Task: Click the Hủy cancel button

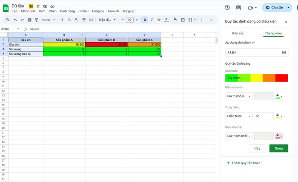Action: pyautogui.click(x=257, y=148)
